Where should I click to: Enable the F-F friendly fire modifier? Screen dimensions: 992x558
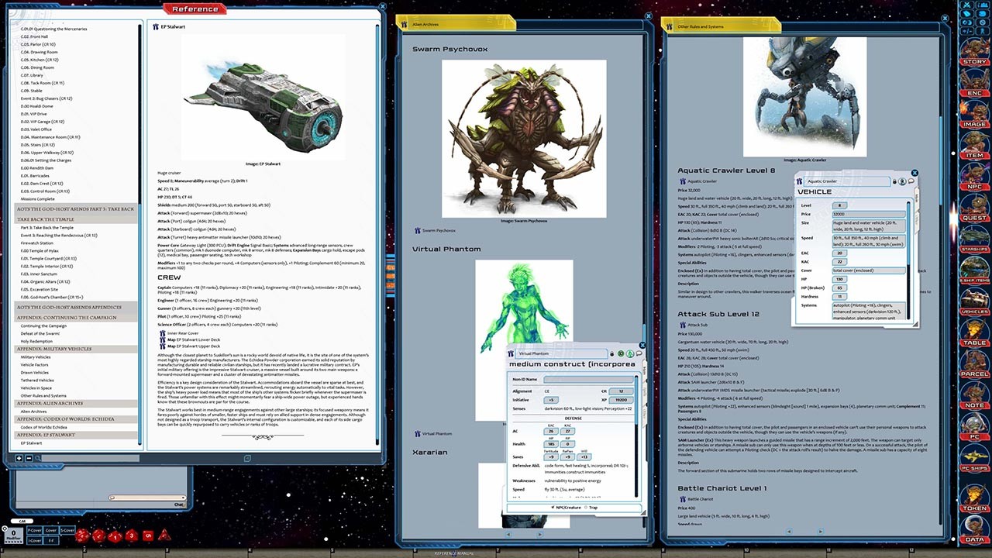point(51,540)
